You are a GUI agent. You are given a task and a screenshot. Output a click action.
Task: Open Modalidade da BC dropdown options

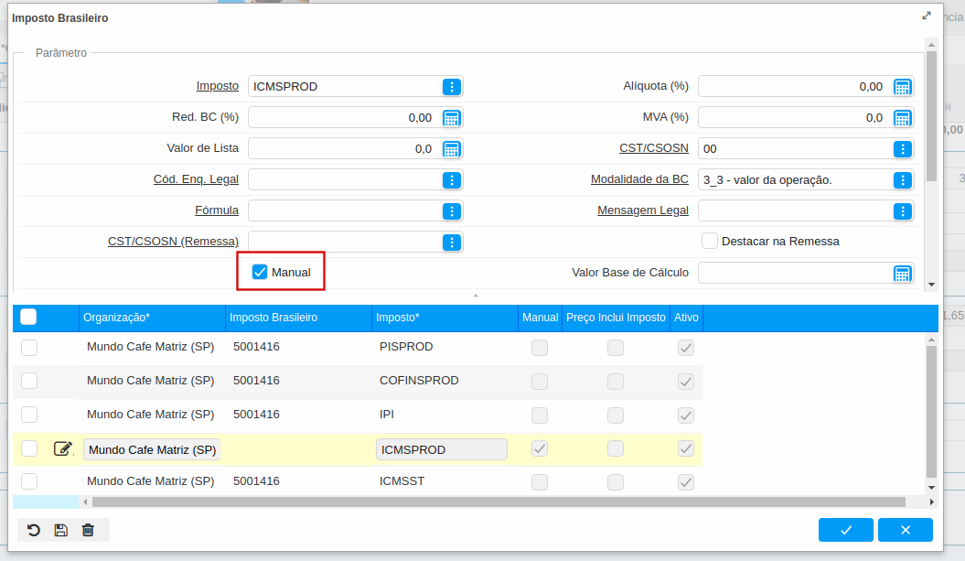coord(902,180)
